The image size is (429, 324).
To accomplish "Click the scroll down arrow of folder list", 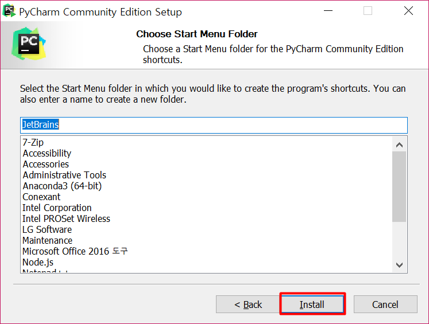I will [400, 264].
